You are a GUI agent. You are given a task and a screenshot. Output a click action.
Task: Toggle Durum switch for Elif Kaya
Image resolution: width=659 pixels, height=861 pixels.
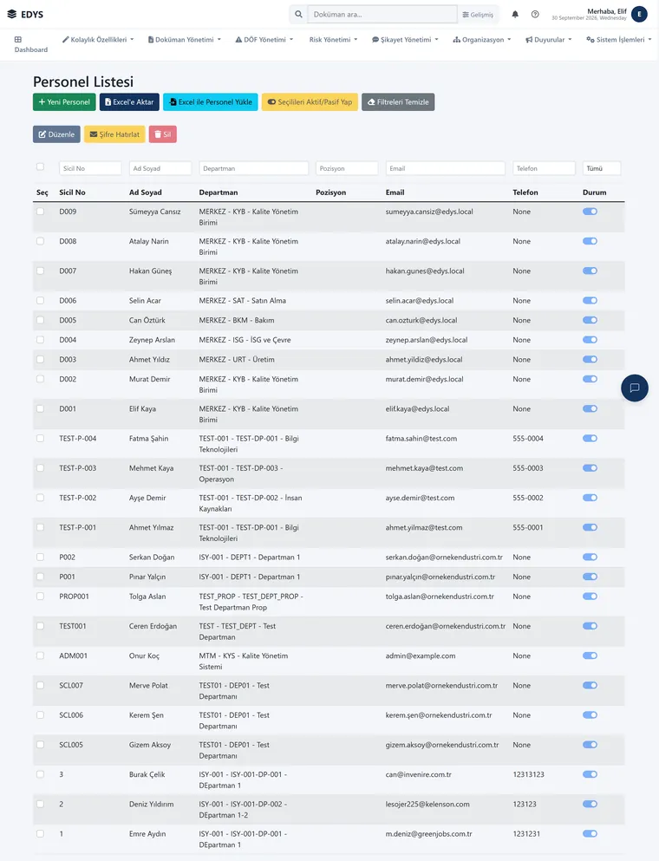tap(590, 408)
